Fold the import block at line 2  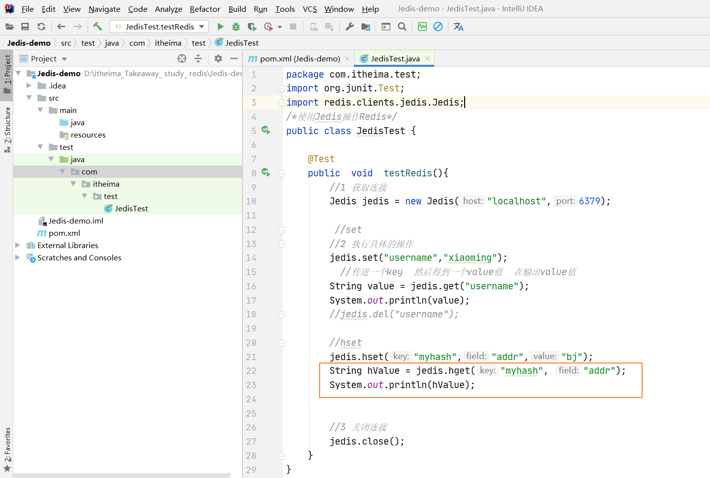click(282, 88)
